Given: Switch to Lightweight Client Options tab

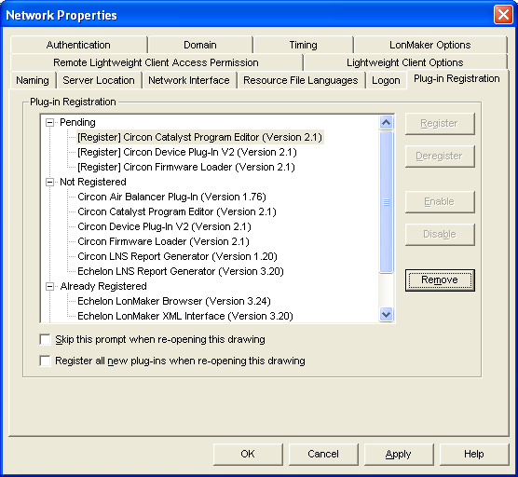Looking at the screenshot, I should coord(405,62).
